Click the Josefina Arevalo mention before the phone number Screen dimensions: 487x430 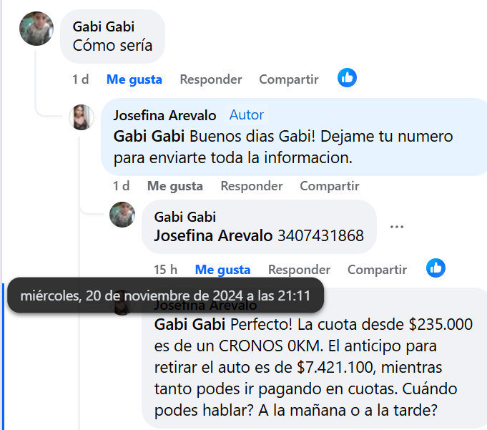[213, 235]
